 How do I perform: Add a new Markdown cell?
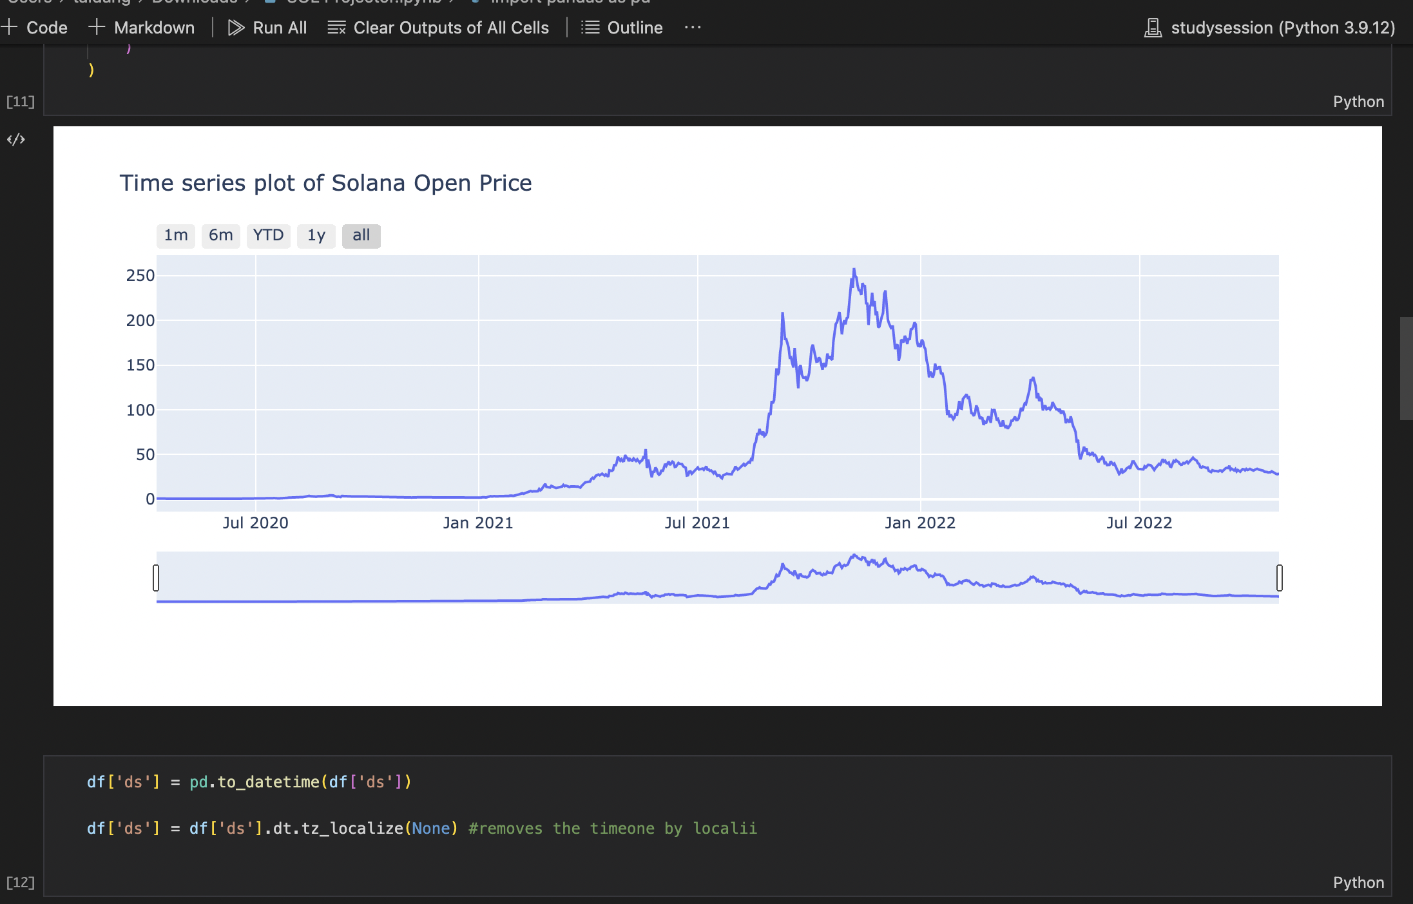click(x=142, y=28)
